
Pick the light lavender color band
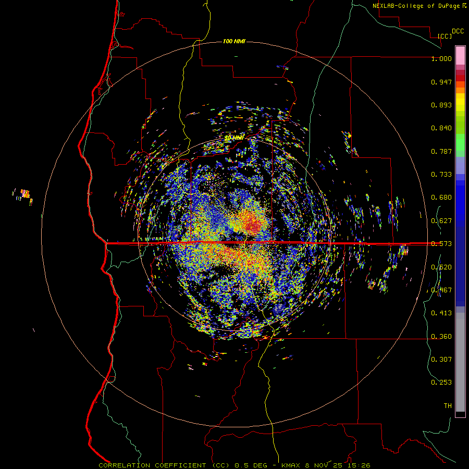(x=460, y=166)
